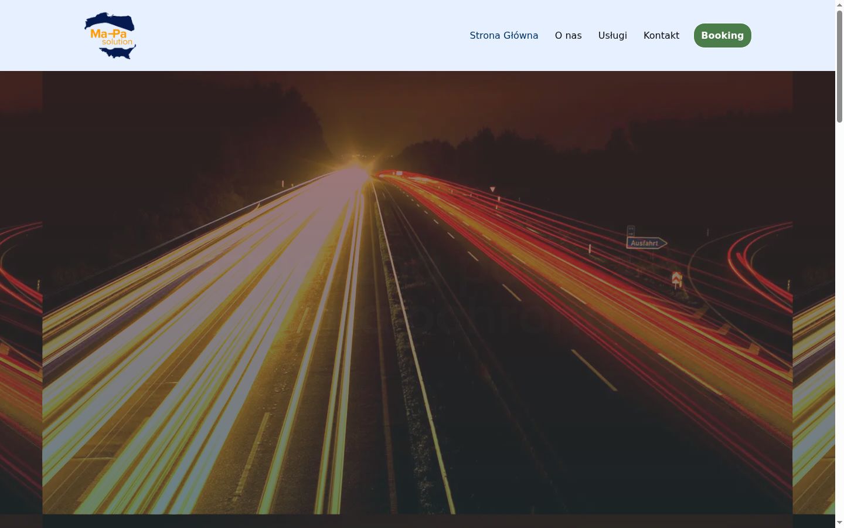
Task: Click the green Booking button
Action: point(723,36)
